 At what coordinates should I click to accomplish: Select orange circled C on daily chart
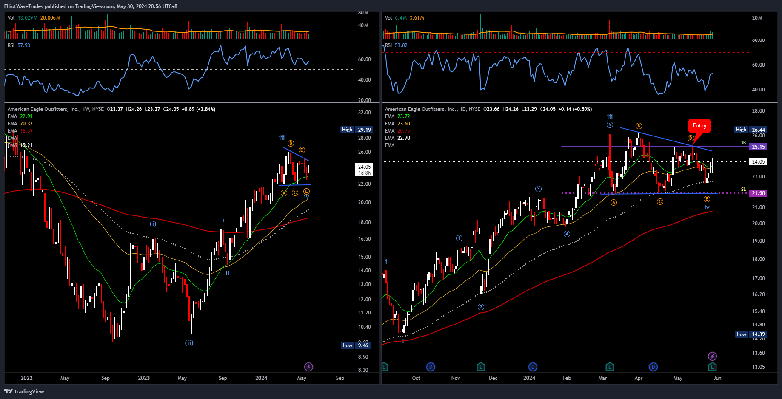click(x=660, y=201)
